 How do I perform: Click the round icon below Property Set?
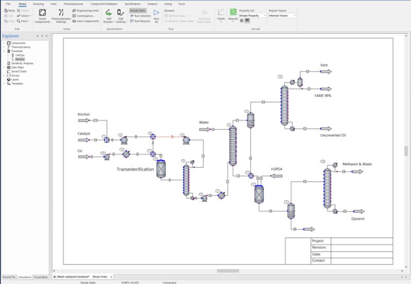(242, 21)
